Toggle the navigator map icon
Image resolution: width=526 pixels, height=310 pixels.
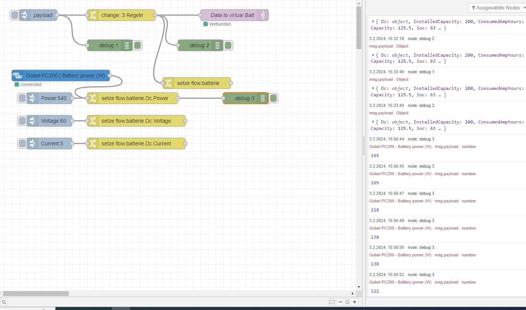tap(332, 302)
